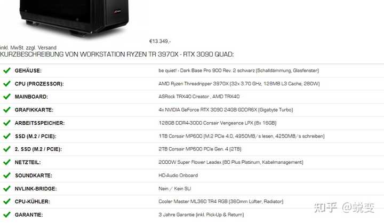Click the 'AMD Ryzen Threadripper 3970X' value
This screenshot has height=223, width=384.
pos(239,84)
